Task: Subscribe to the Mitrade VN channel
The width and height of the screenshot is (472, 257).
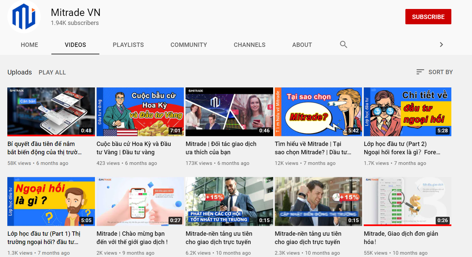Action: click(428, 17)
